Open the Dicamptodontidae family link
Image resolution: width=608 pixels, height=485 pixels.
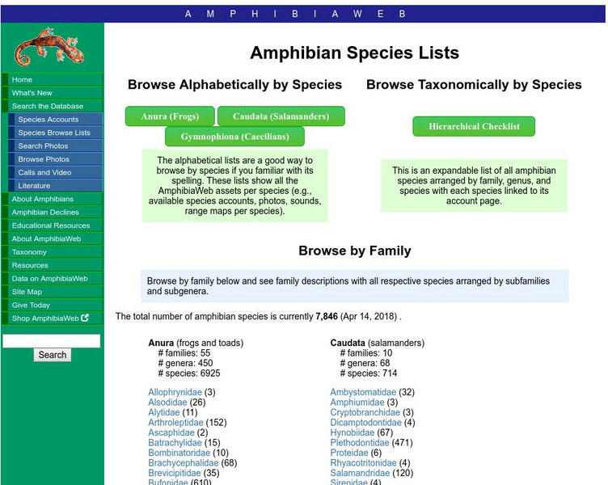coord(365,422)
